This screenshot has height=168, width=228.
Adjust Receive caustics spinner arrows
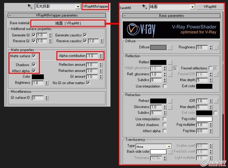pyautogui.click(x=102, y=41)
